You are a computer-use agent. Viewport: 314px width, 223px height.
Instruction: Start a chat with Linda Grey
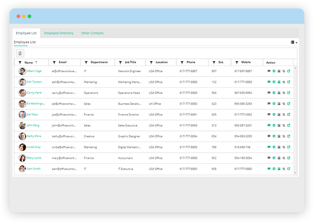pyautogui.click(x=269, y=147)
